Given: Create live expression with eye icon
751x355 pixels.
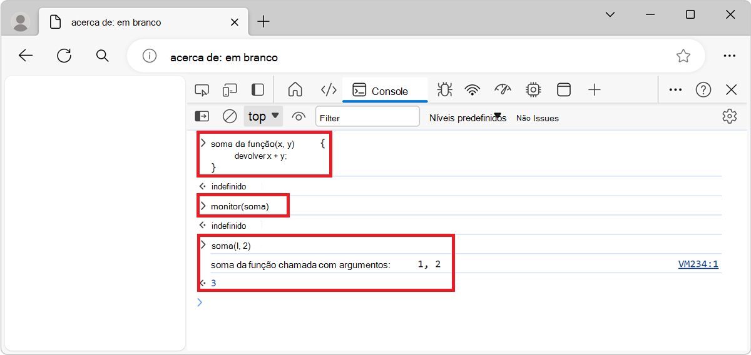Looking at the screenshot, I should (x=299, y=116).
